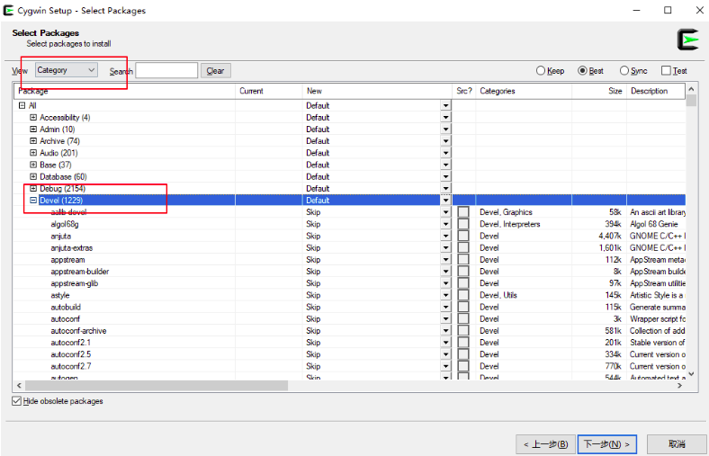709x456 pixels.
Task: Click the Src? column header
Action: [x=464, y=91]
